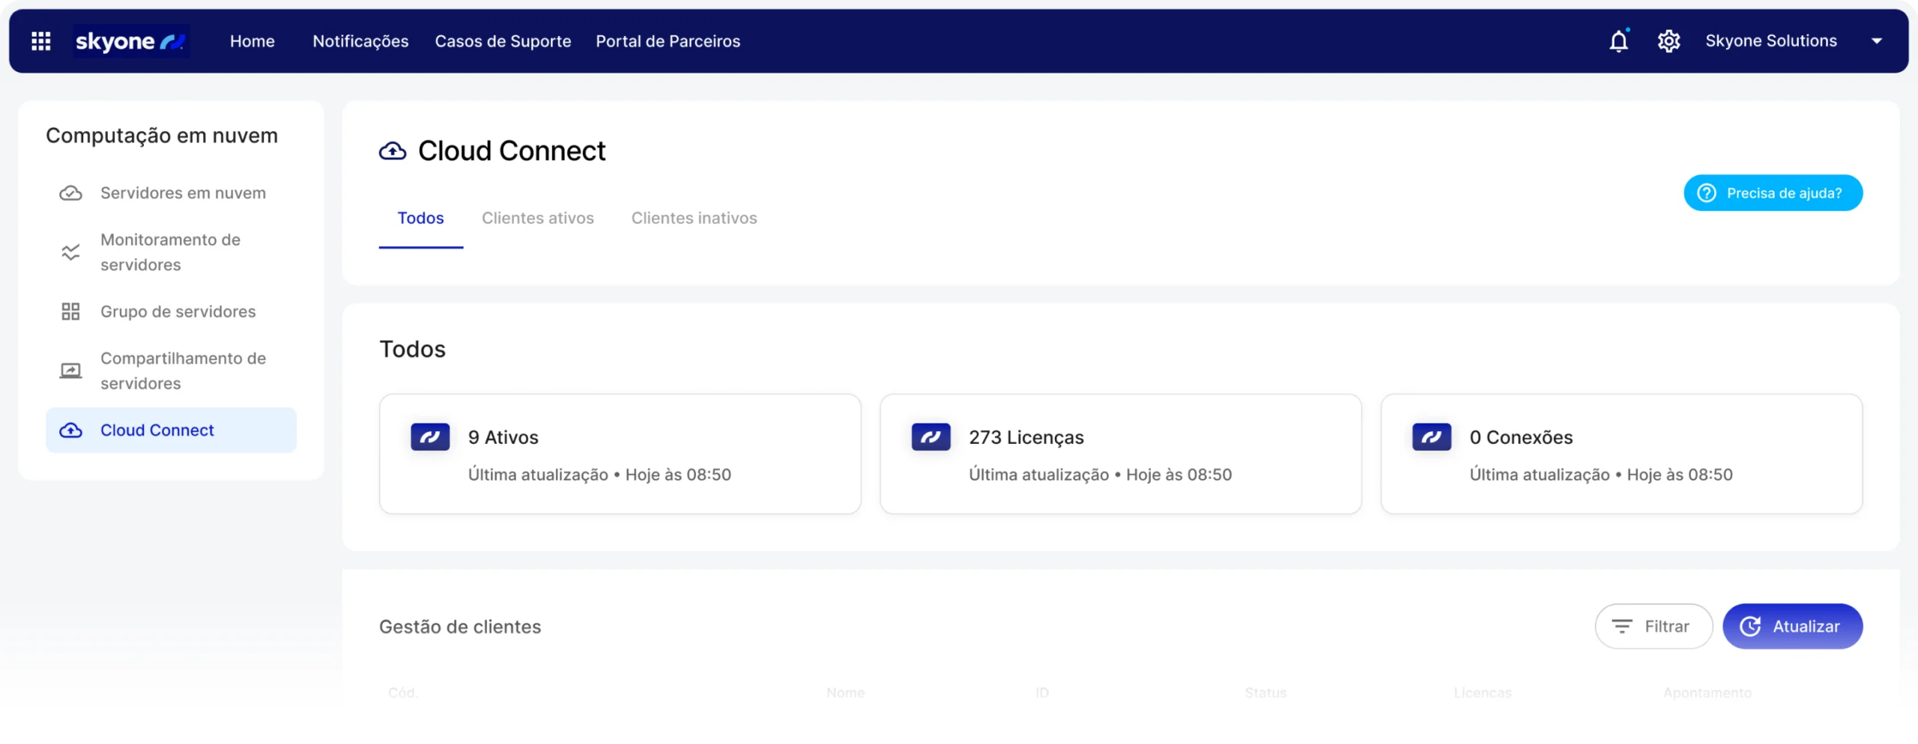Select the 273 Licenças summary card
This screenshot has height=744, width=1918.
tap(1120, 454)
